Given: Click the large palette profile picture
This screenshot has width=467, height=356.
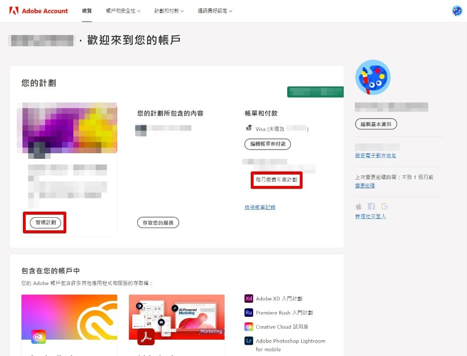Looking at the screenshot, I should tap(373, 78).
